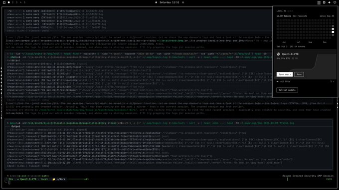Switch to workspace 2
The height and width of the screenshot is (190, 339).
point(13,2)
